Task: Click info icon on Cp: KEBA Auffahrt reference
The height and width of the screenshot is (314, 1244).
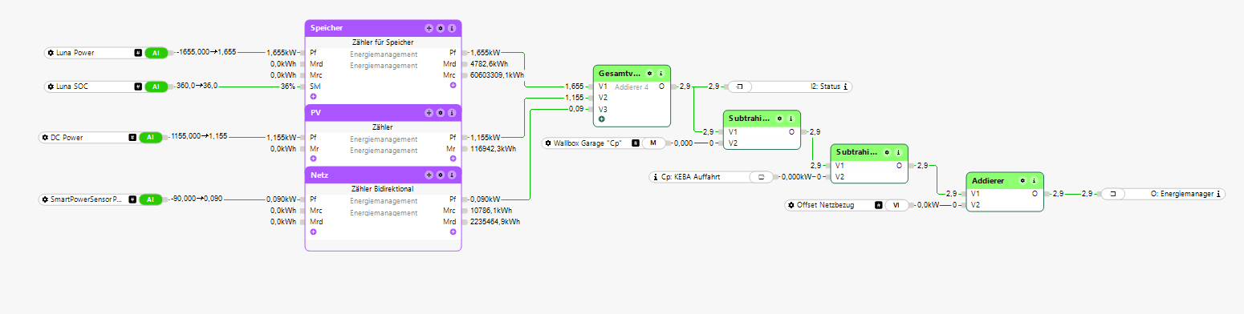Action: (x=656, y=177)
